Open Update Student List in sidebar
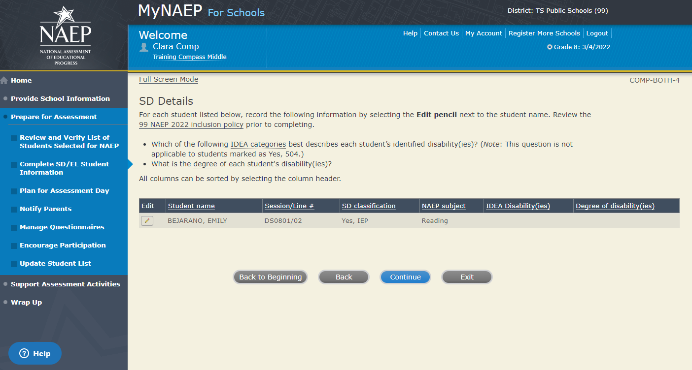This screenshot has width=692, height=370. pyautogui.click(x=55, y=264)
